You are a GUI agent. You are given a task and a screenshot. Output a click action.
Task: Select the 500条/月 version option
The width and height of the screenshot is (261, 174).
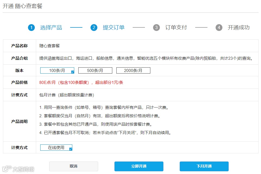tap(95, 71)
